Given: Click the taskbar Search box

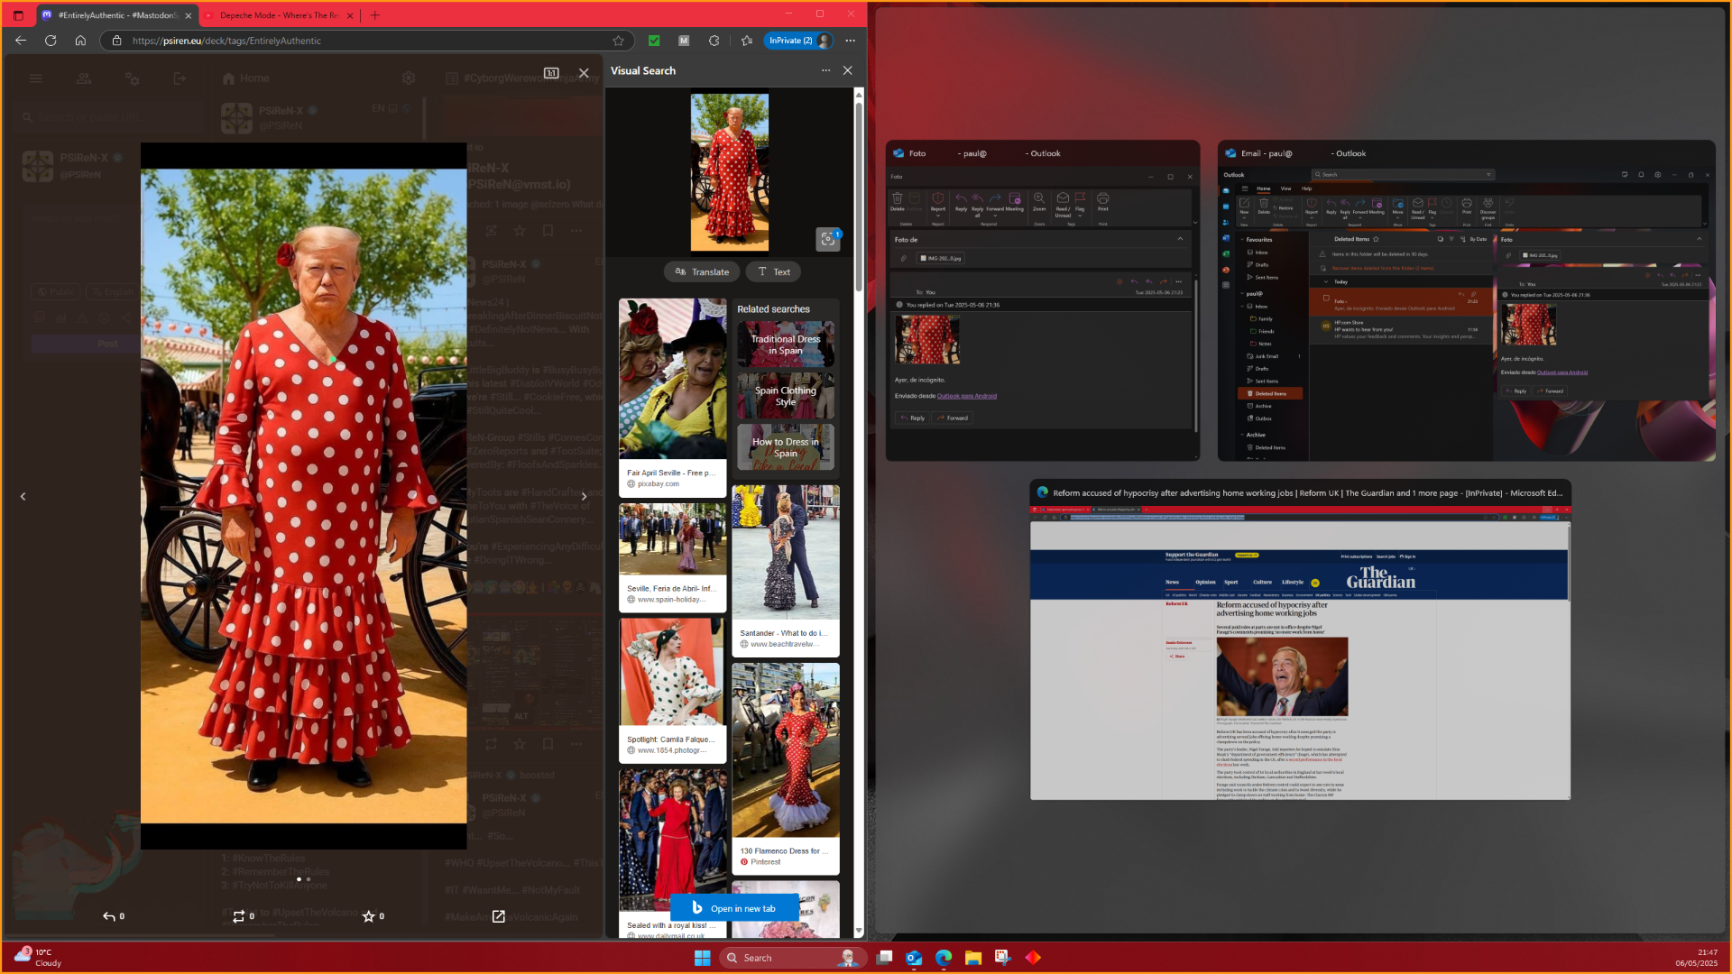Looking at the screenshot, I should (x=793, y=958).
